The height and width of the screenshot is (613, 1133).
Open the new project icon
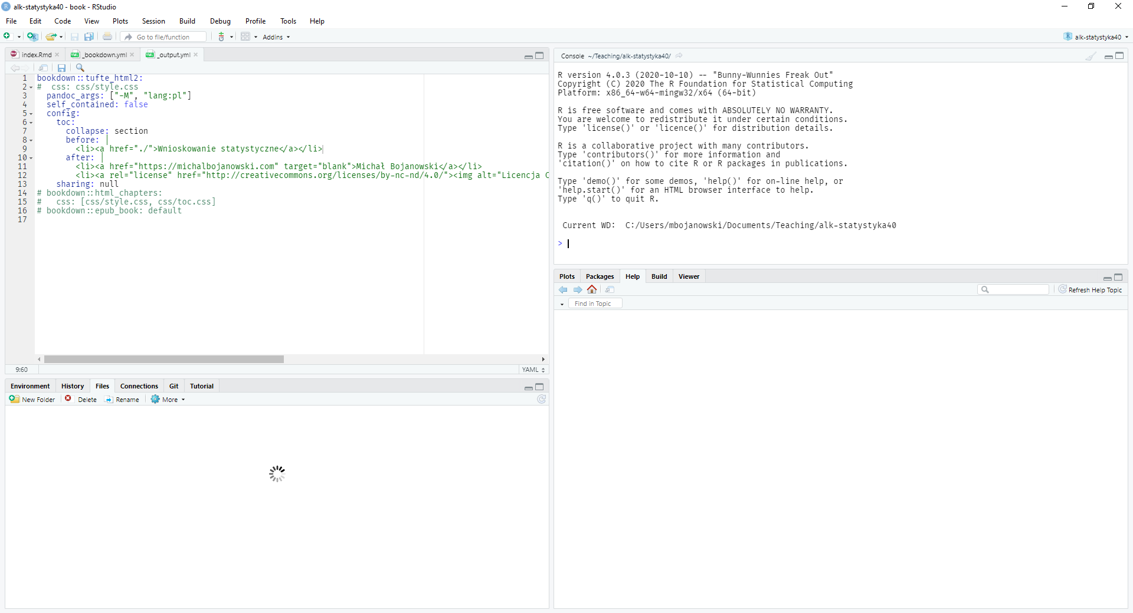(32, 36)
